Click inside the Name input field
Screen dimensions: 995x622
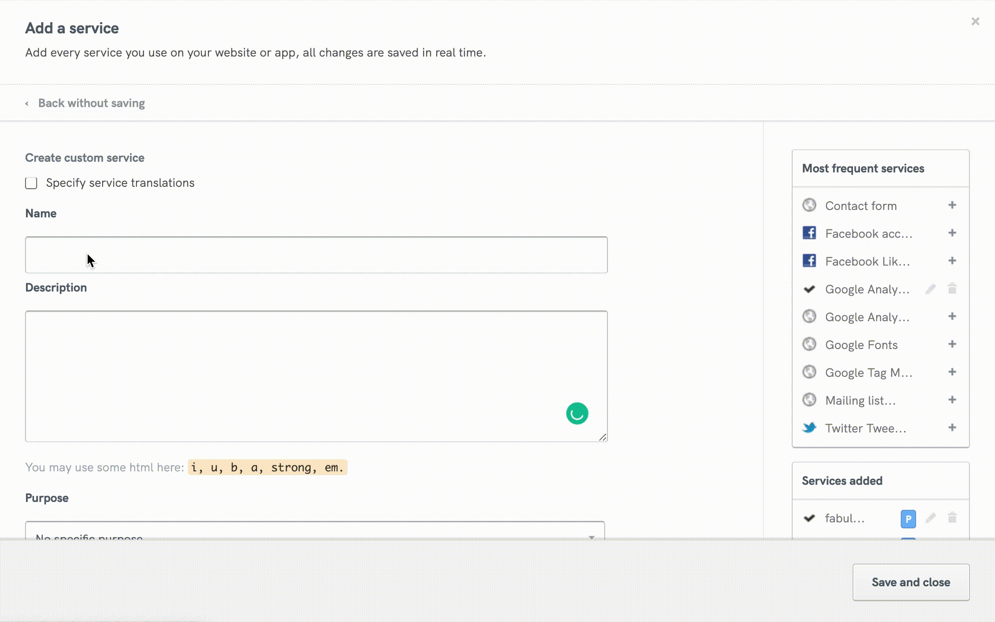pos(316,254)
